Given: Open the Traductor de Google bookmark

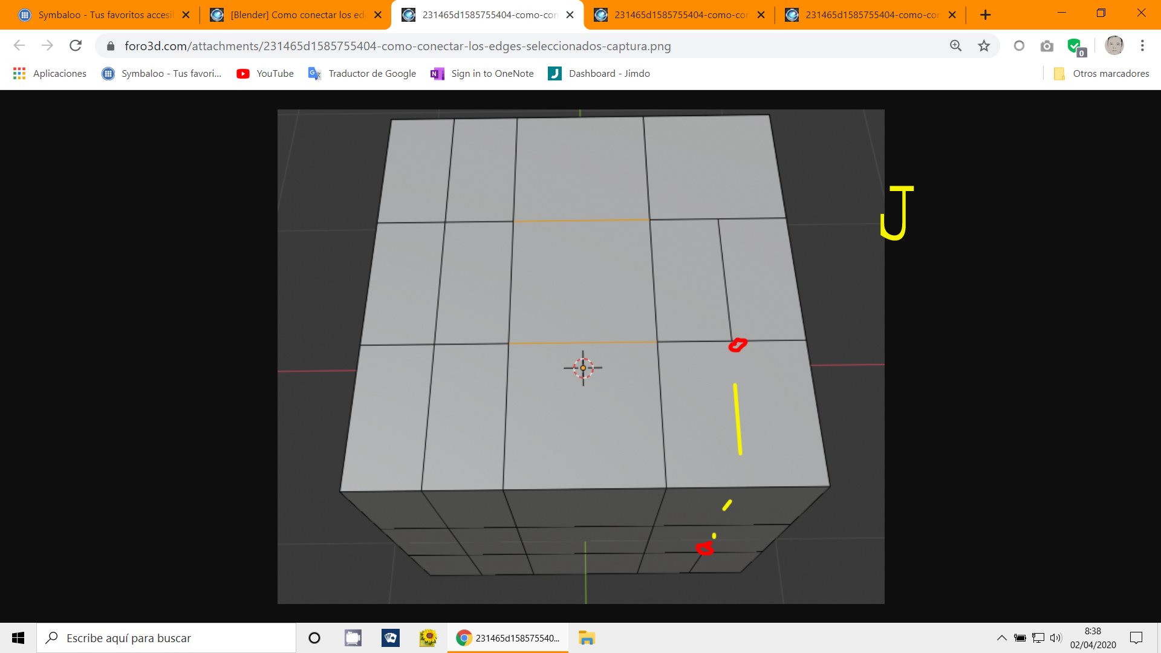Looking at the screenshot, I should click(x=362, y=74).
